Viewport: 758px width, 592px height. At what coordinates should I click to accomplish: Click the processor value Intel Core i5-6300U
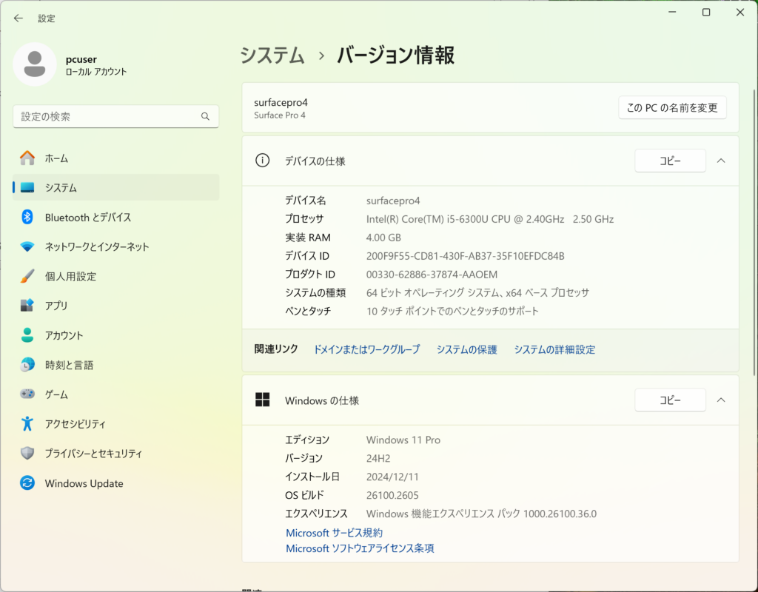490,219
